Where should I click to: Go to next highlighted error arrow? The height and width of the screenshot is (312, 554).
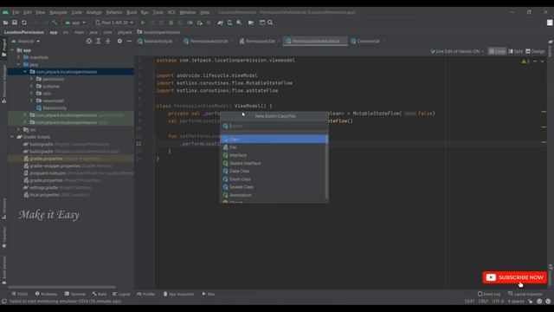point(543,62)
